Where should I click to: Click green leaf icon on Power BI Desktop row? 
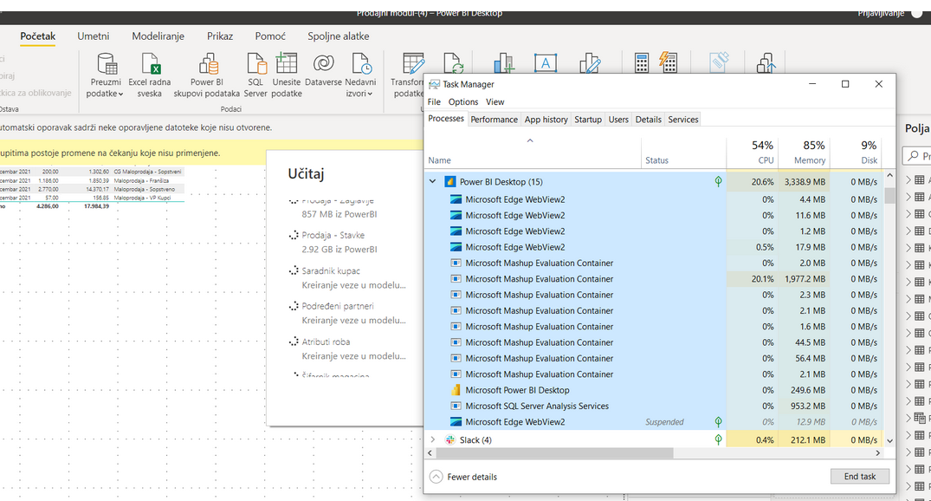pyautogui.click(x=719, y=182)
